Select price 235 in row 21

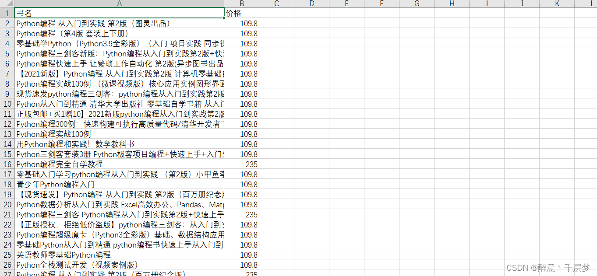coord(241,214)
